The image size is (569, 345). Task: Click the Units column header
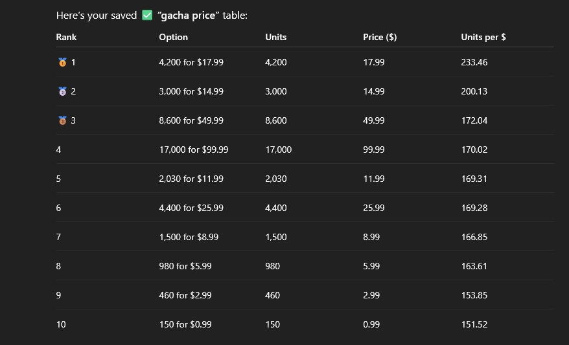pyautogui.click(x=275, y=37)
